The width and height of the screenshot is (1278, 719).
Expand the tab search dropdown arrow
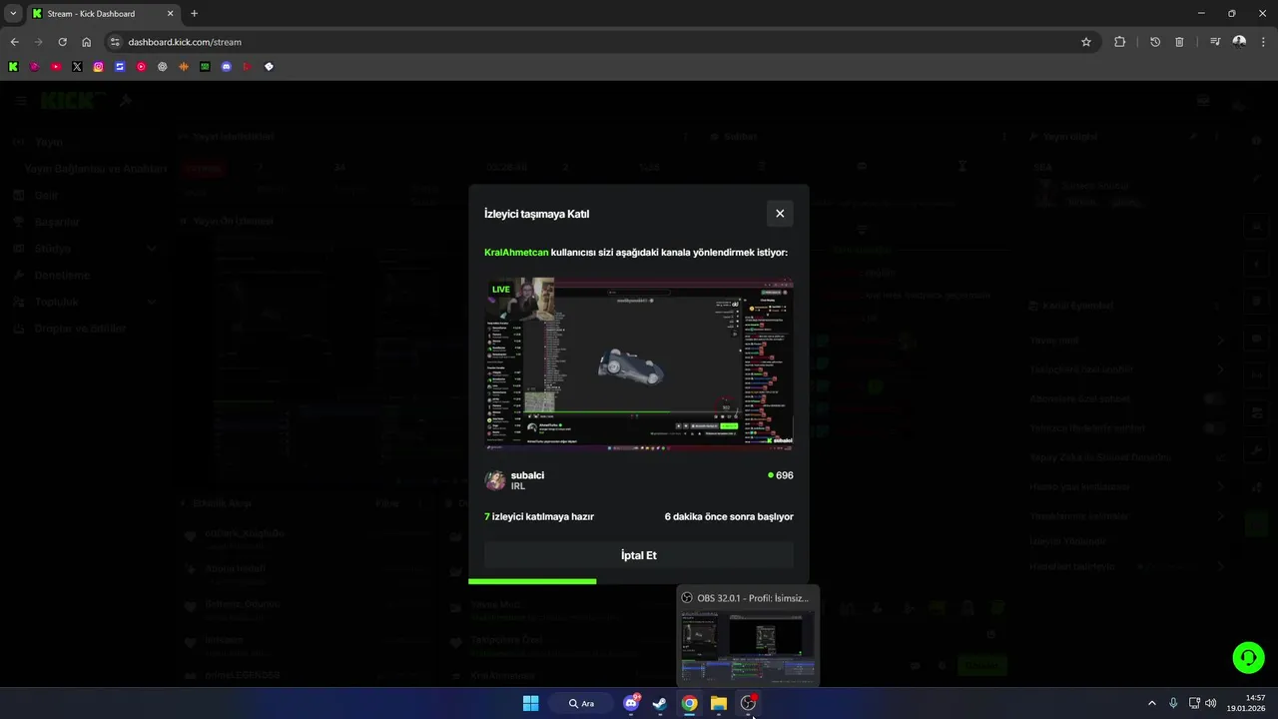click(13, 13)
